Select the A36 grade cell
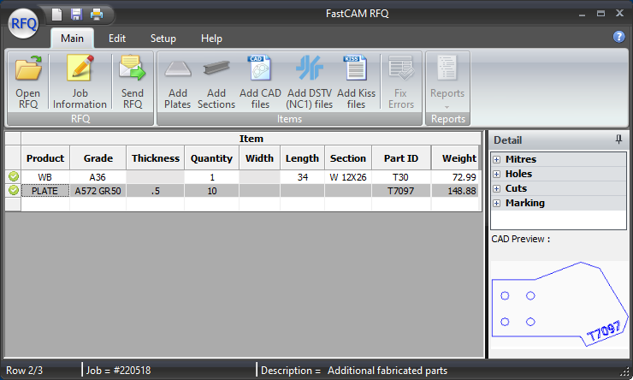 (98, 177)
